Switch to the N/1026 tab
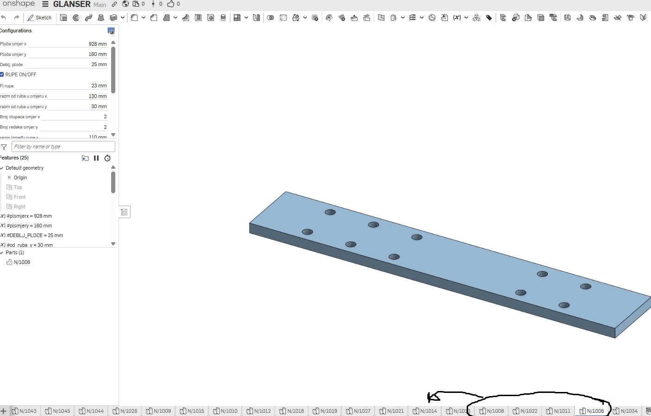The height and width of the screenshot is (416, 651). click(125, 411)
